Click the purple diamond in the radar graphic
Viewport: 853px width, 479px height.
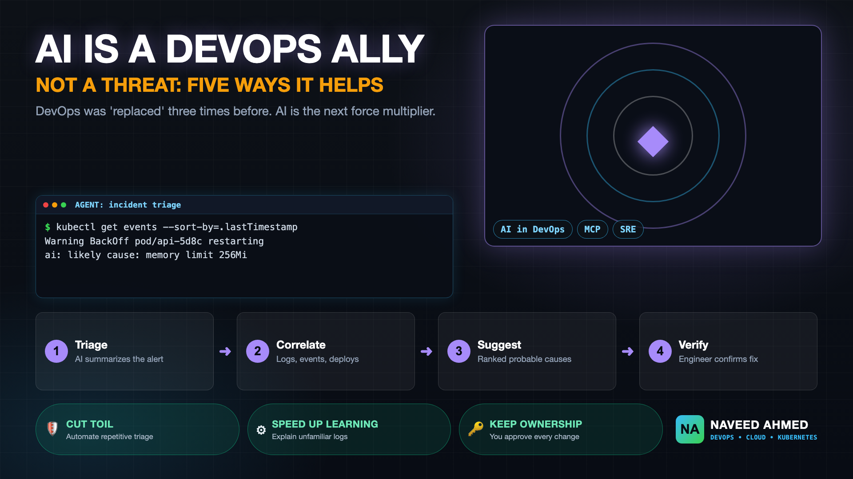tap(653, 141)
